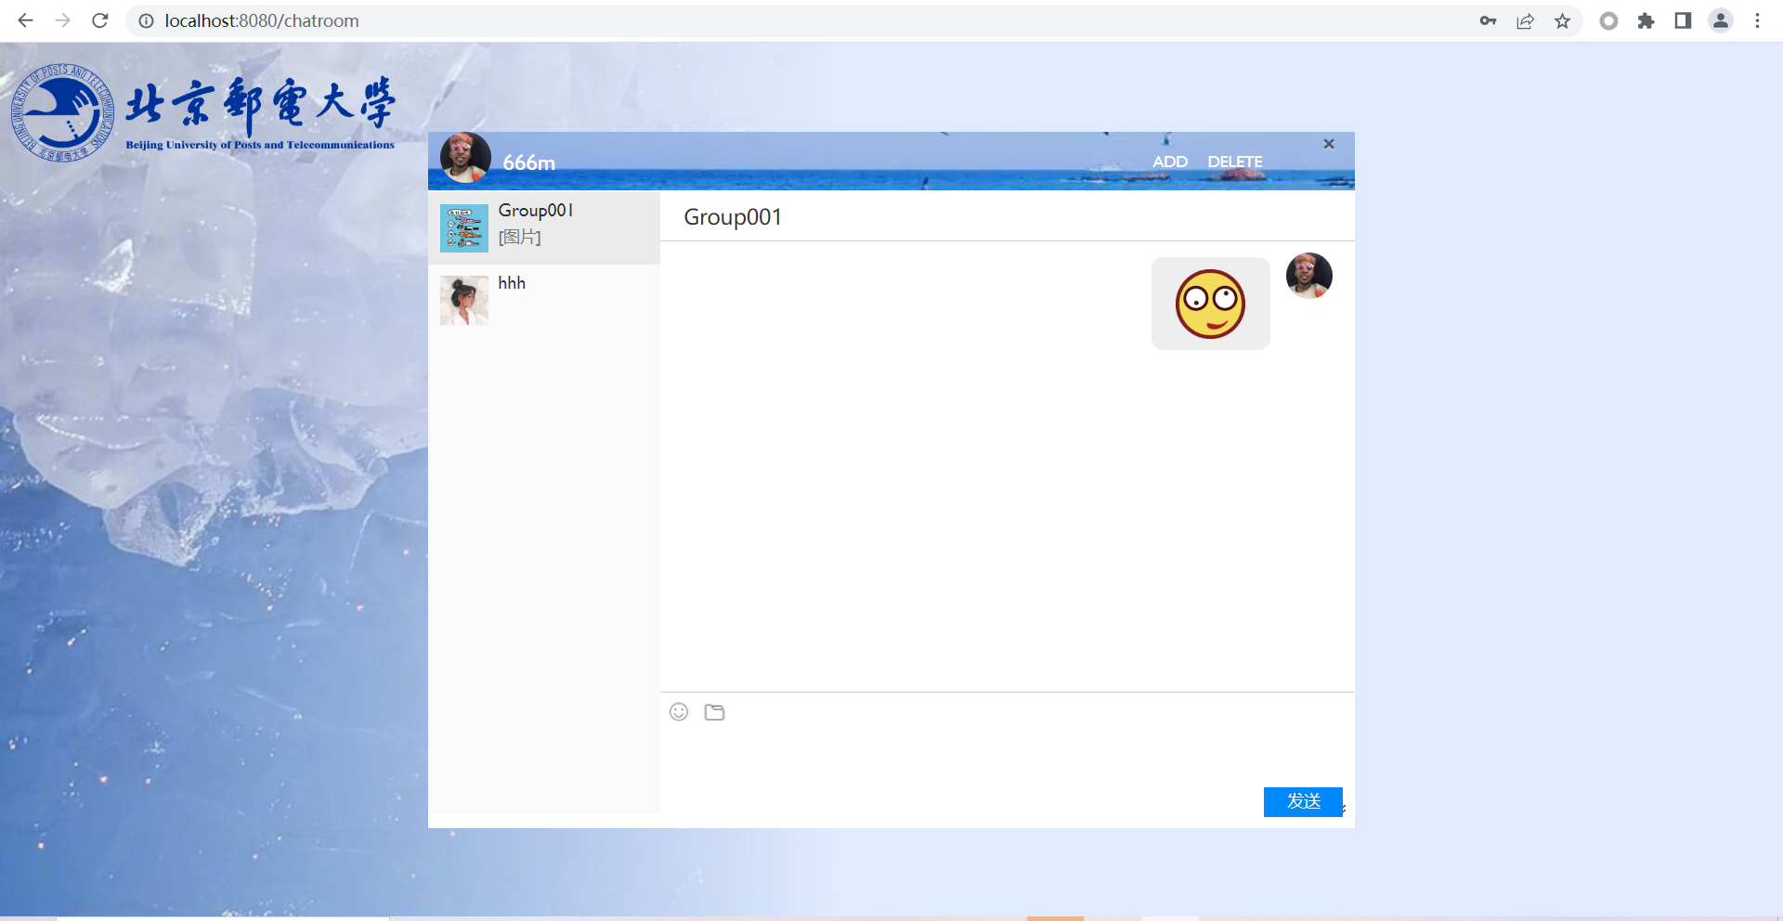This screenshot has height=921, width=1783.
Task: Click the sent emoji image message
Action: pos(1210,304)
